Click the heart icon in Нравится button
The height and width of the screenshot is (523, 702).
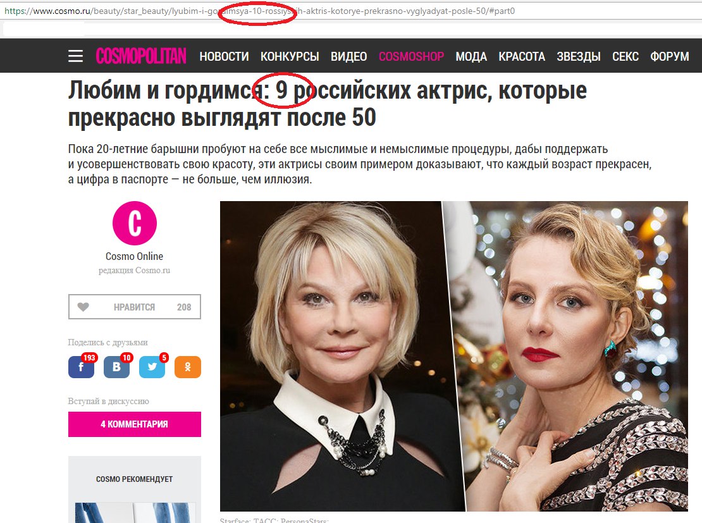click(83, 307)
